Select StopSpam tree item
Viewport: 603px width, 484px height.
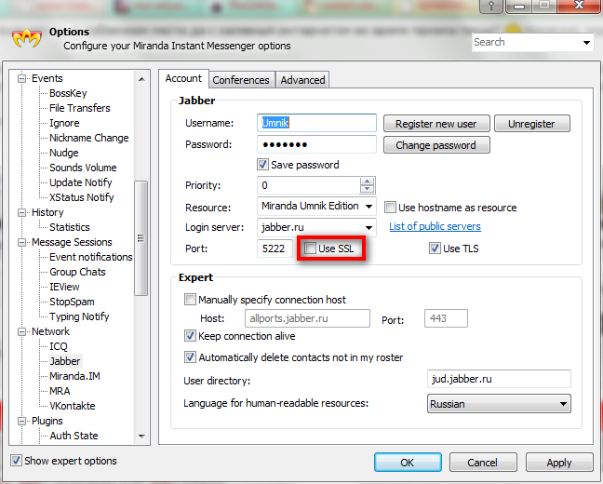(x=72, y=302)
